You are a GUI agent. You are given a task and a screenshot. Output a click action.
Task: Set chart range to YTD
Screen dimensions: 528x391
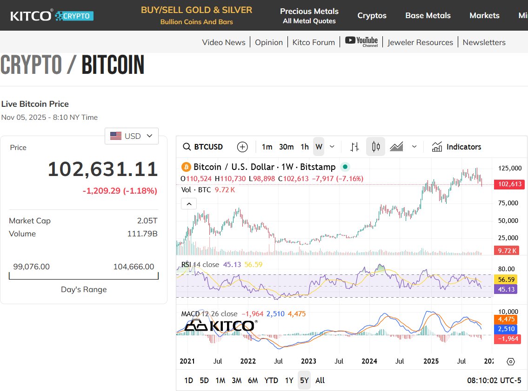pos(271,380)
